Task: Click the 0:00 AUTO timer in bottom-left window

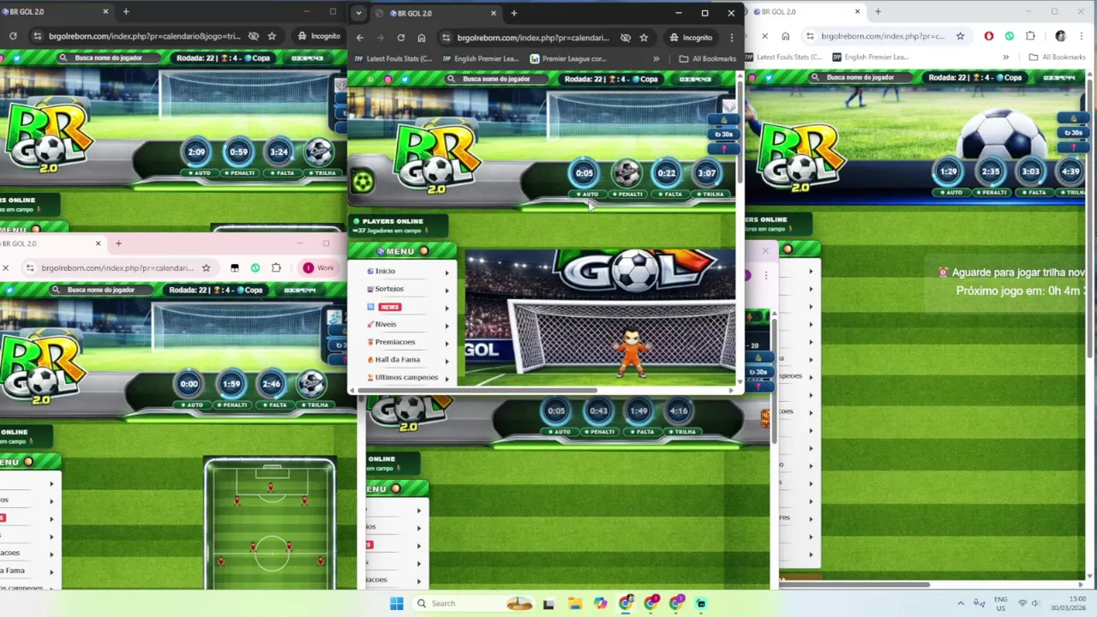Action: (x=189, y=384)
